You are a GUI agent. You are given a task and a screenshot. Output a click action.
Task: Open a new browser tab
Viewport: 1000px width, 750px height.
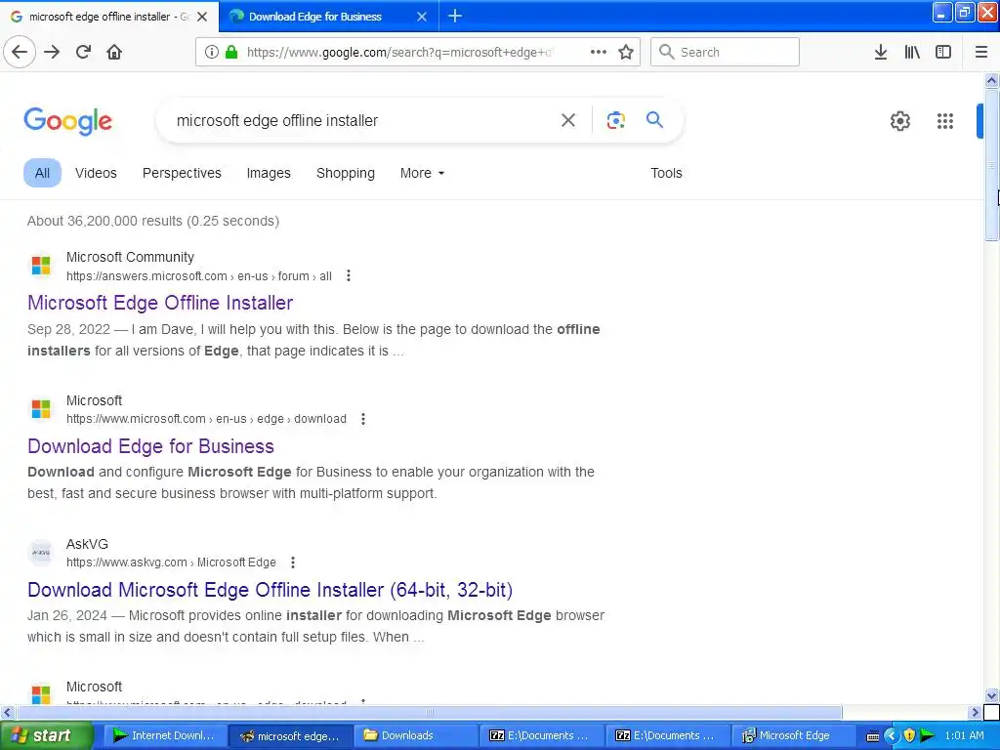455,16
